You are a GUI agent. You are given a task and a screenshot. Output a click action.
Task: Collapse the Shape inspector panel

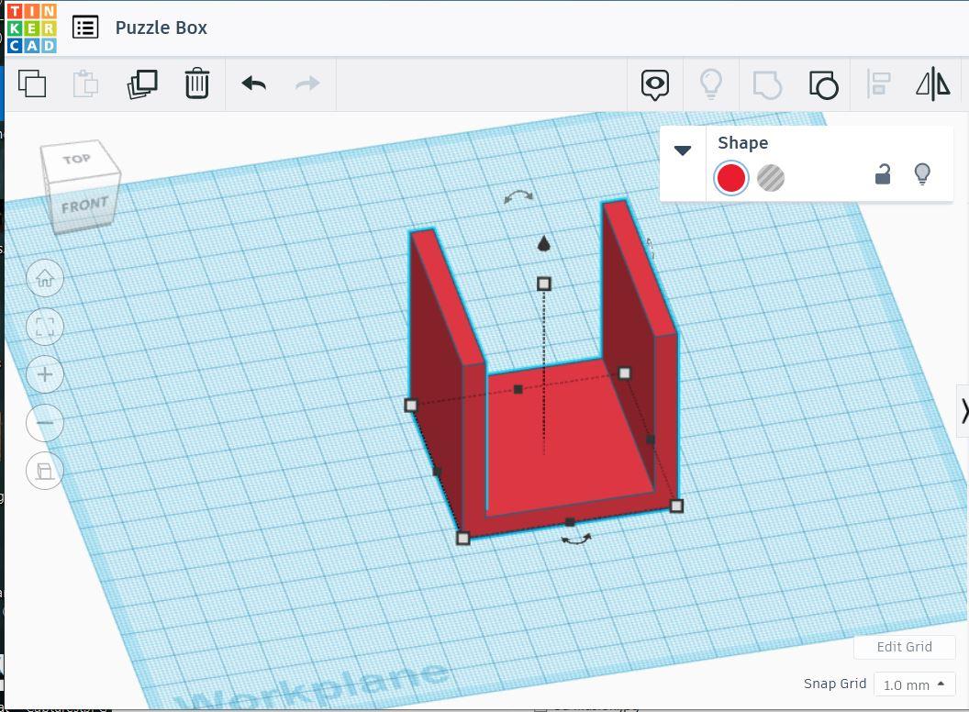683,150
